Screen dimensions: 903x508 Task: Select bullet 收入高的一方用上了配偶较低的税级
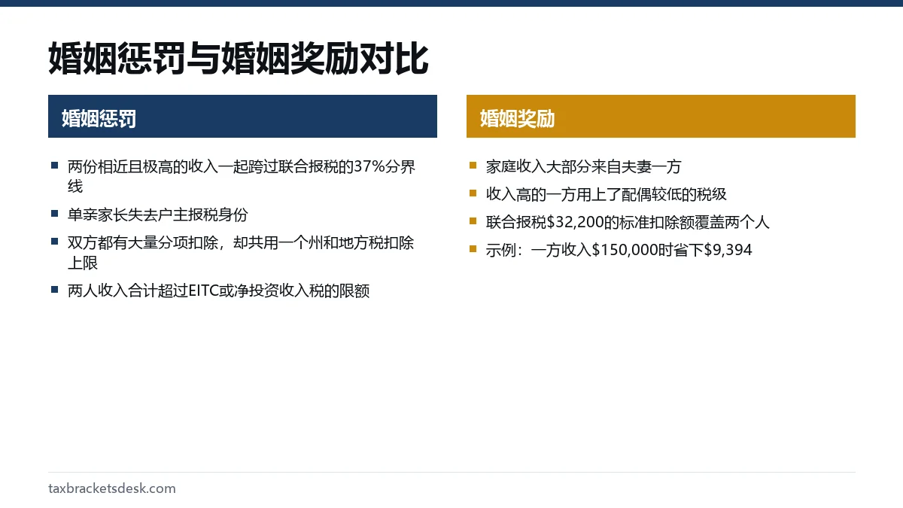[x=607, y=194]
